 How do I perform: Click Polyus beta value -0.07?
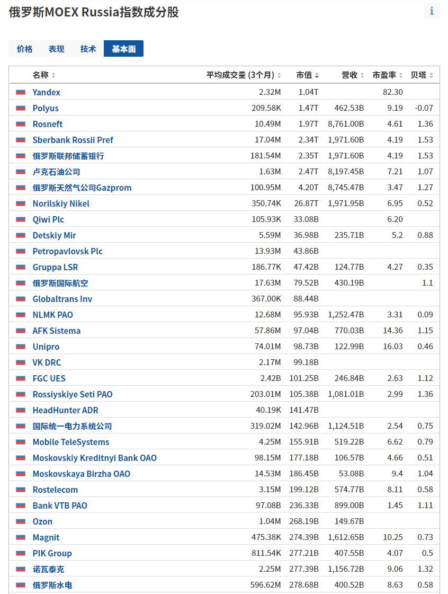[424, 108]
